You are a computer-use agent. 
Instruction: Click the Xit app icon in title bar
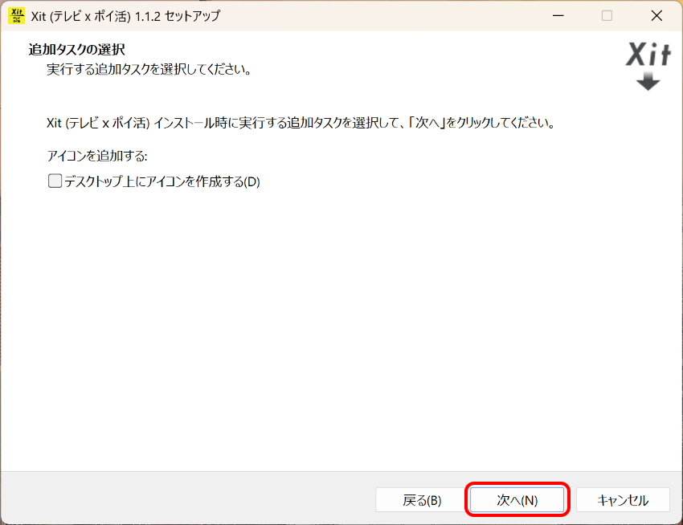17,16
